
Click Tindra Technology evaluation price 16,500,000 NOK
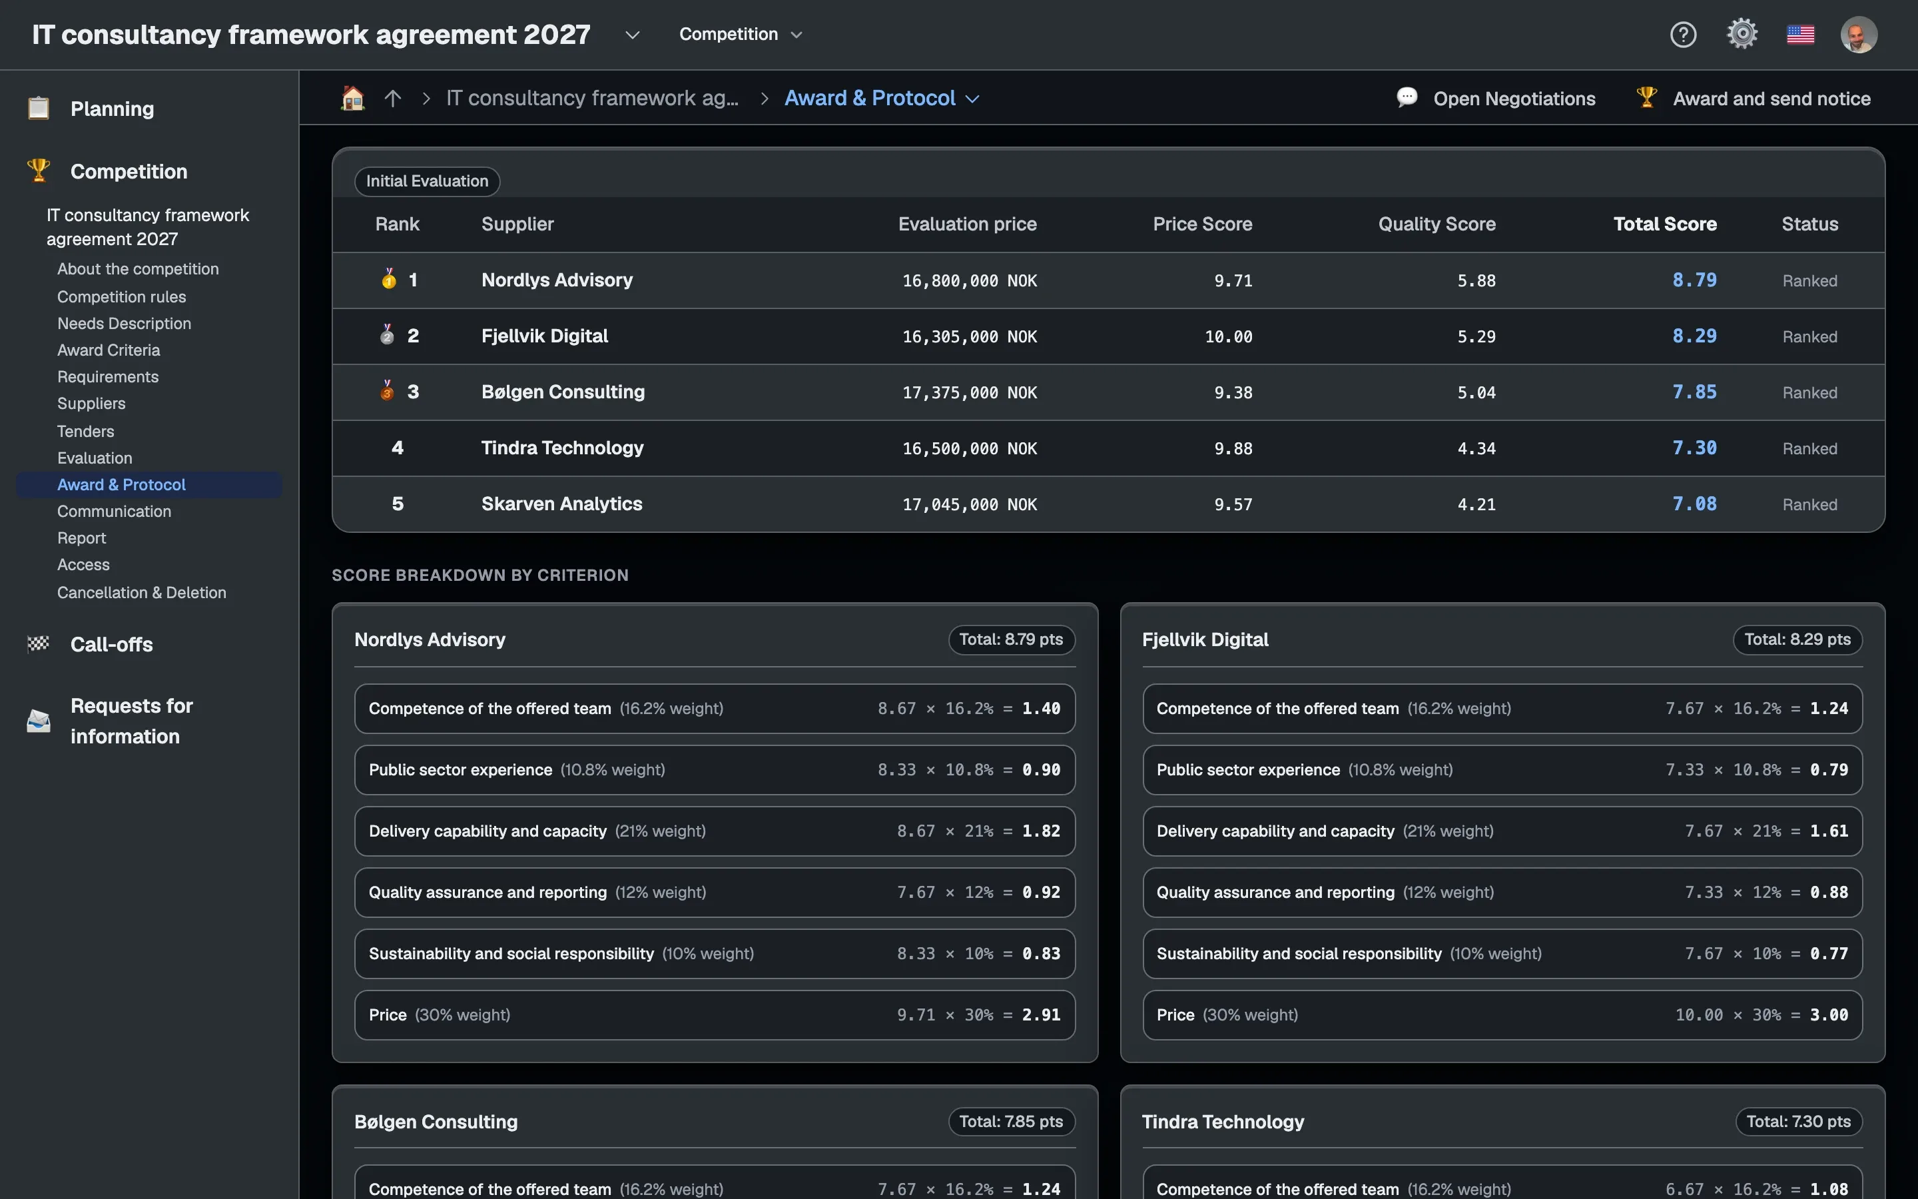click(969, 448)
